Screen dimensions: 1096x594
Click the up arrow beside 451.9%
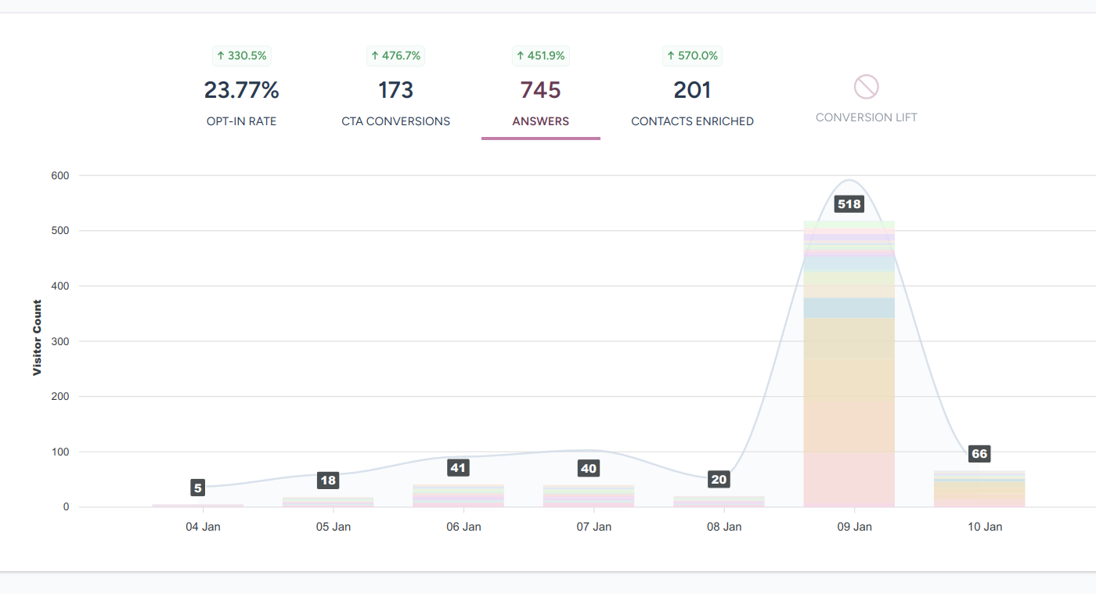(520, 56)
